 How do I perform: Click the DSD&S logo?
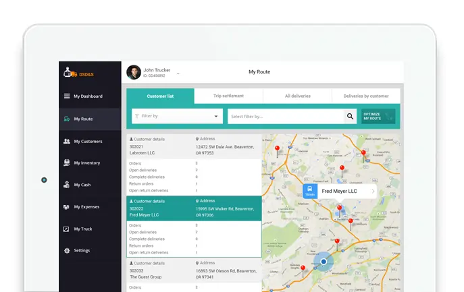77,72
